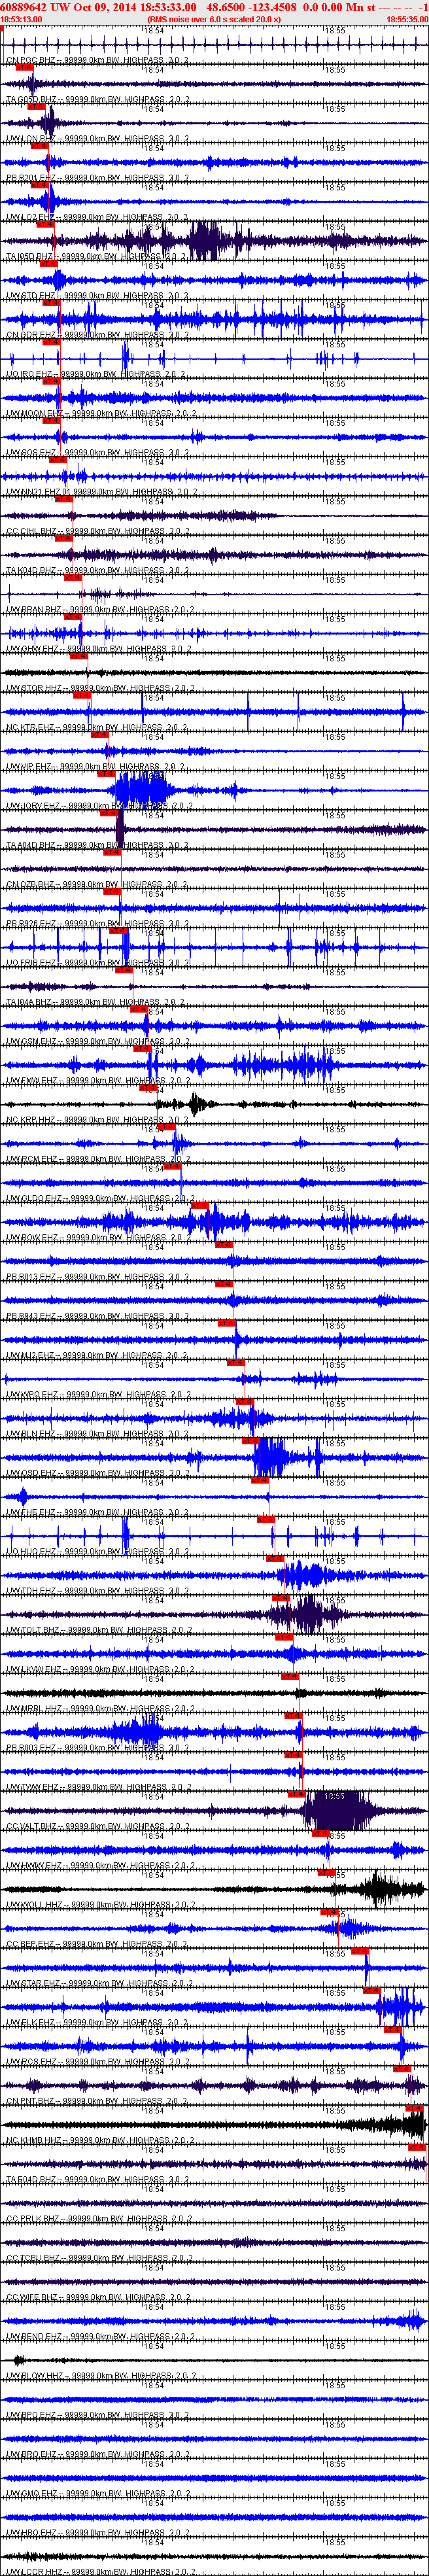The image size is (429, 2576).
Task: Click the UO.HUO EHZ trace label
Action: click(x=98, y=1551)
